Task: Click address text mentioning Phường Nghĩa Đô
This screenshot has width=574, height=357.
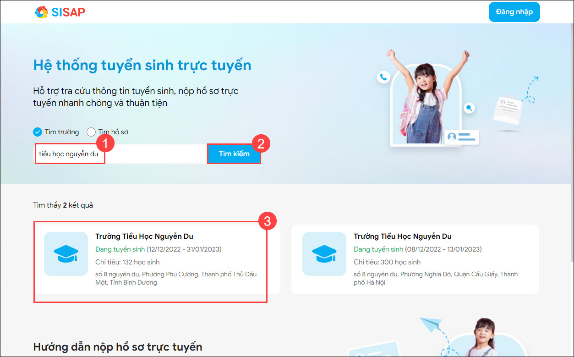Action: 436,278
